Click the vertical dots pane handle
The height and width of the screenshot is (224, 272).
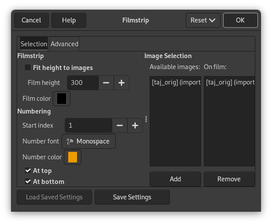tap(146, 119)
